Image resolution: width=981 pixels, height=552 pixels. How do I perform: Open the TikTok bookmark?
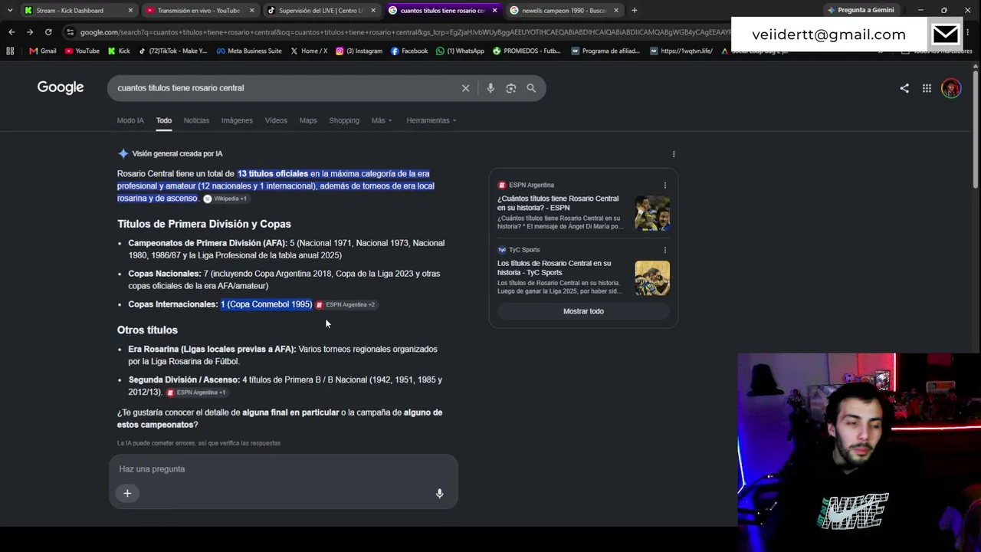tap(172, 51)
